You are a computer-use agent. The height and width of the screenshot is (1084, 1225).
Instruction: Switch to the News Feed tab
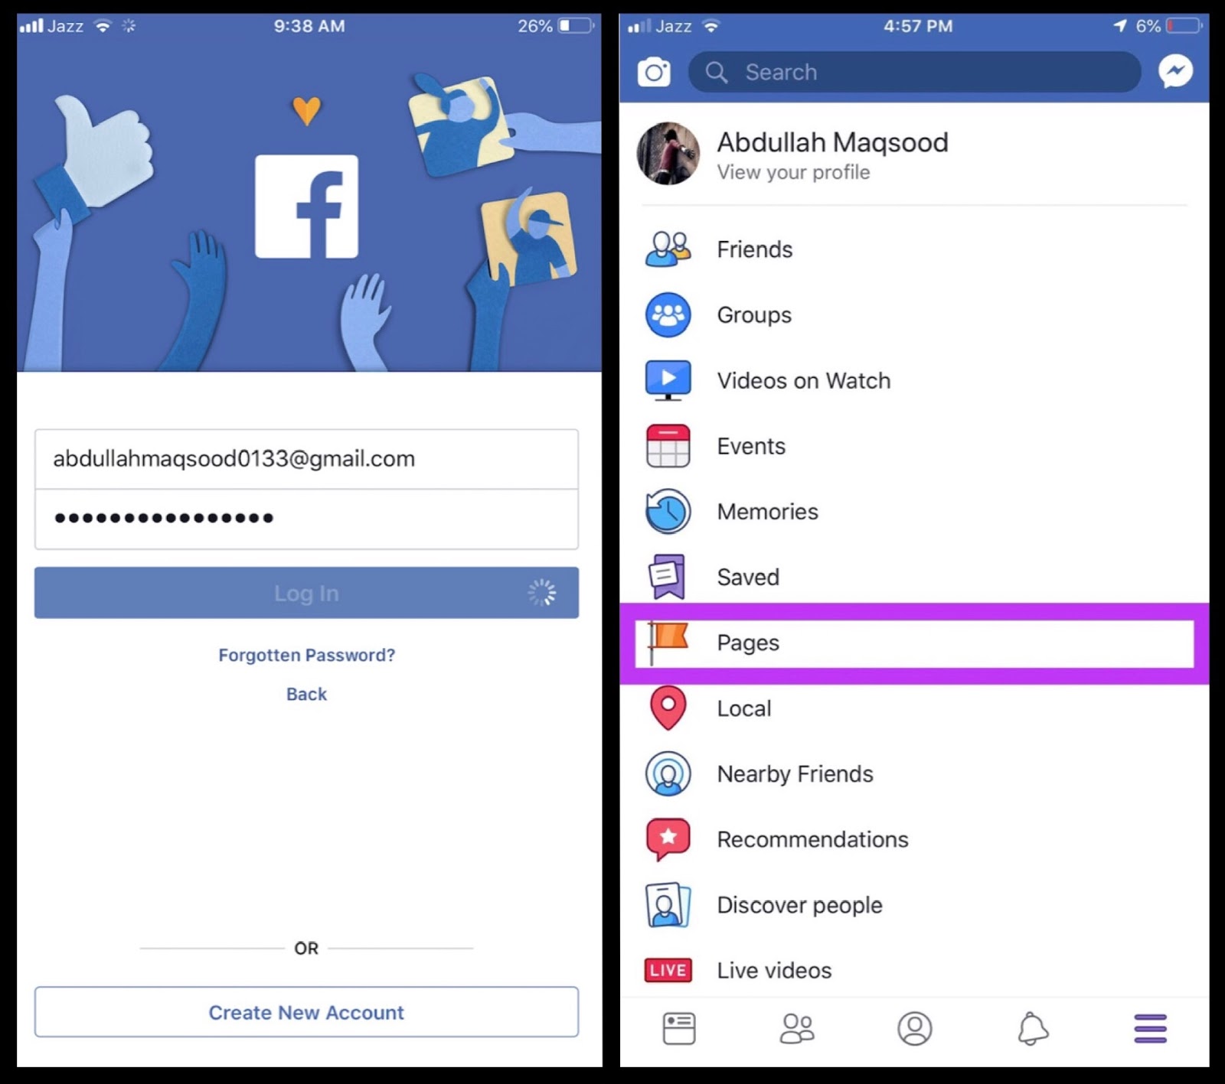coord(679,1029)
